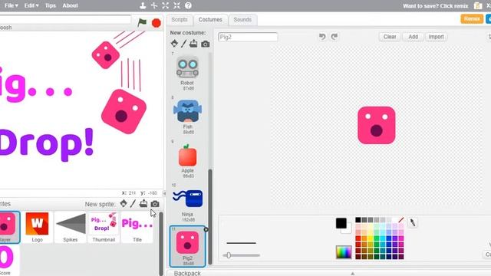Open the About menu item
The width and height of the screenshot is (491, 276).
coord(70,5)
